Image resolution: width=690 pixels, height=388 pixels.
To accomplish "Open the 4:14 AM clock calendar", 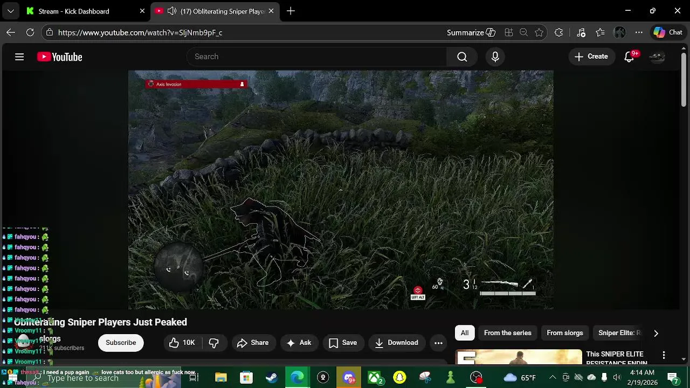I will pos(642,378).
